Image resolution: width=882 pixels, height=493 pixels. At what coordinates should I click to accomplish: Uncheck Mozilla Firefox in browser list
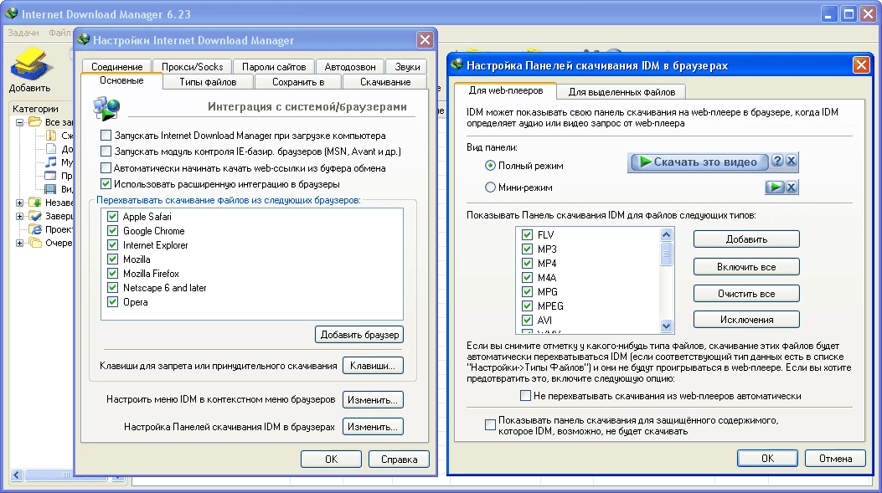click(112, 273)
